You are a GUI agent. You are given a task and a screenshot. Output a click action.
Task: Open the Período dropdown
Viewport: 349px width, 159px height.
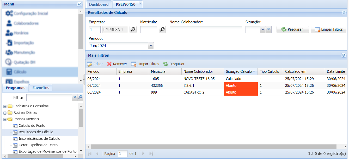coord(151,46)
